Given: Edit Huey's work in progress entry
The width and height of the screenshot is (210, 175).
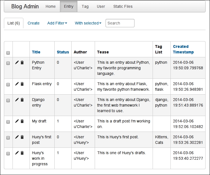Looking at the screenshot, I should click(17, 153).
